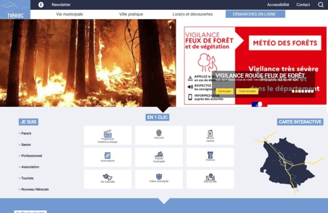This screenshot has height=213, width=328.
Task: Go to the Contact page
Action: click(303, 4)
